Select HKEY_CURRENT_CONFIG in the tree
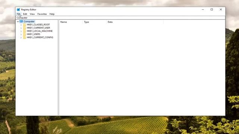This screenshot has width=239, height=134. point(40,37)
